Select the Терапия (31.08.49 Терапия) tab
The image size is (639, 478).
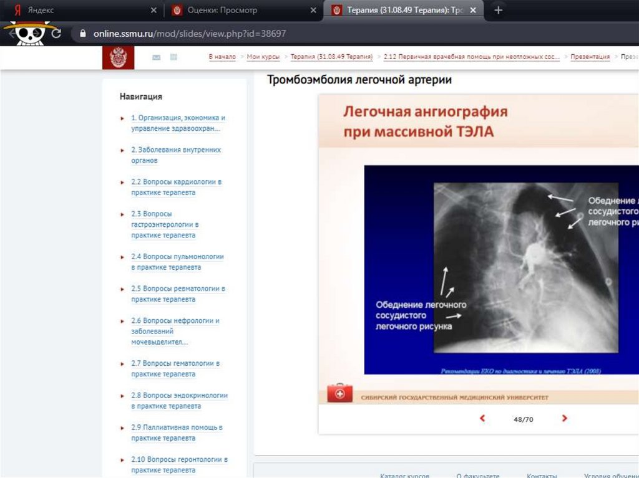pos(404,10)
